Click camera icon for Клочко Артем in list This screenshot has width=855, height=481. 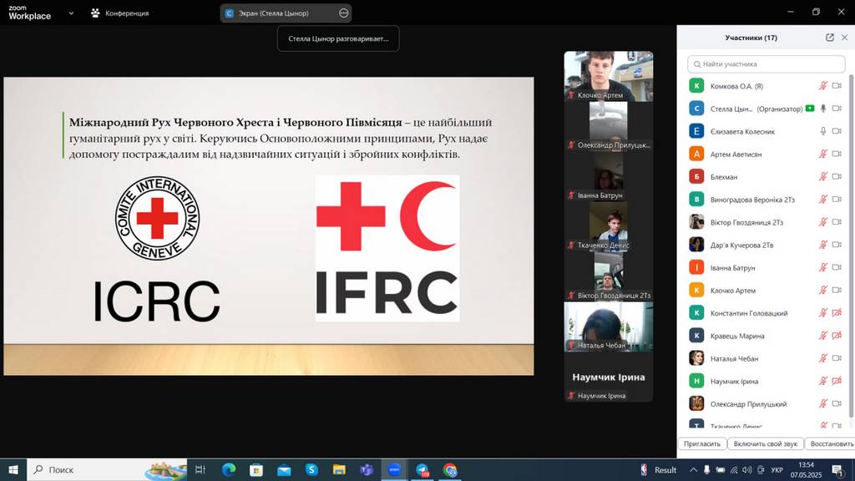click(x=837, y=290)
